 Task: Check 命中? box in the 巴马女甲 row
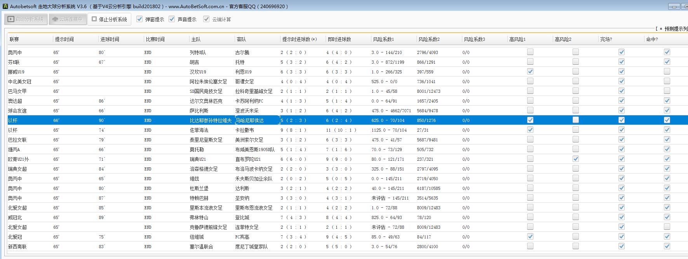(x=667, y=91)
